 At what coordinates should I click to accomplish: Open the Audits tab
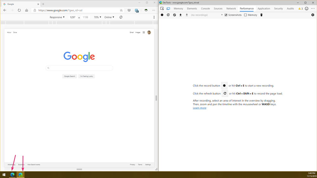[290, 9]
